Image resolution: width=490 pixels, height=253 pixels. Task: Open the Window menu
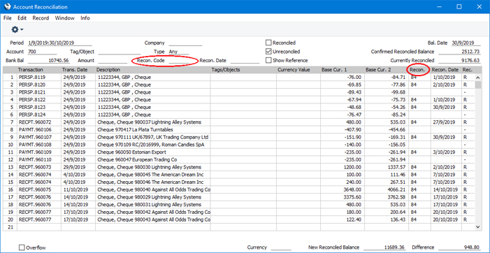point(65,18)
